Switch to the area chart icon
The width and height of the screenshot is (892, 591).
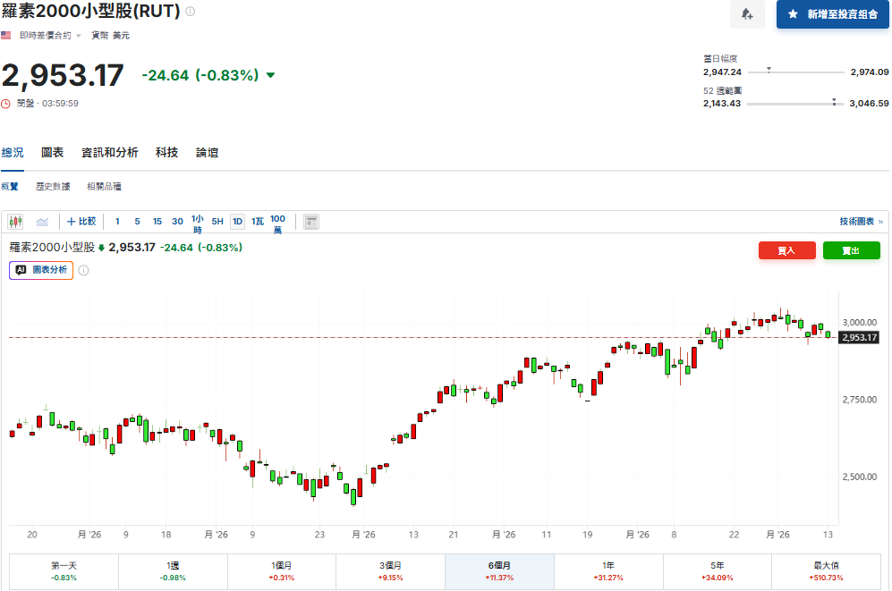pyautogui.click(x=42, y=222)
